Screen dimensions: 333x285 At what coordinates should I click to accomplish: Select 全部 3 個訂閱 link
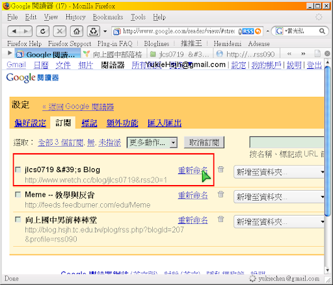tap(60, 143)
